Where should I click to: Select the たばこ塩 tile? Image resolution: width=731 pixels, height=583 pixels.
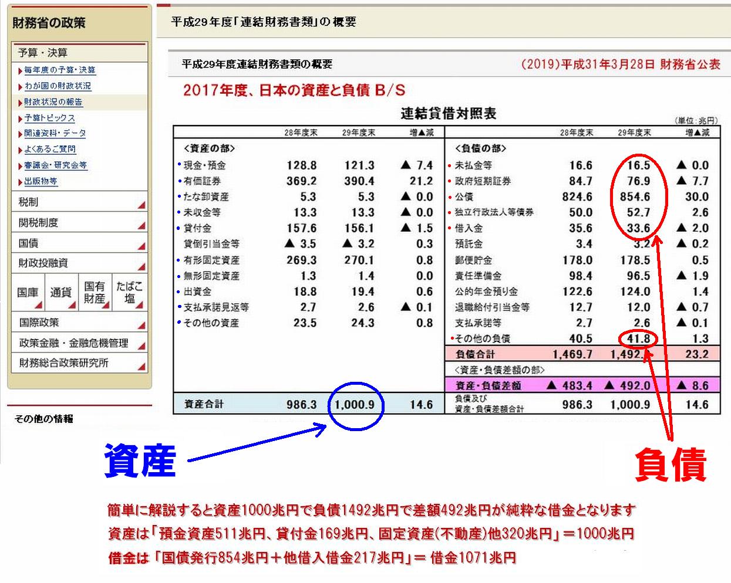[129, 293]
